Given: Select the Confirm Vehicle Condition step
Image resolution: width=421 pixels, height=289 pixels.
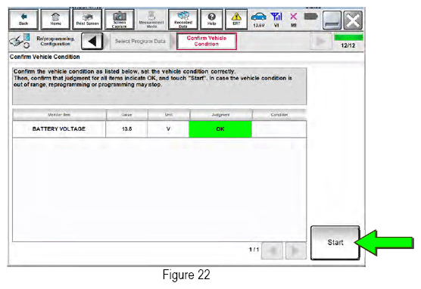Looking at the screenshot, I should coord(207,41).
